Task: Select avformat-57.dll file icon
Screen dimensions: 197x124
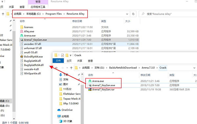Action: click(x=22, y=48)
